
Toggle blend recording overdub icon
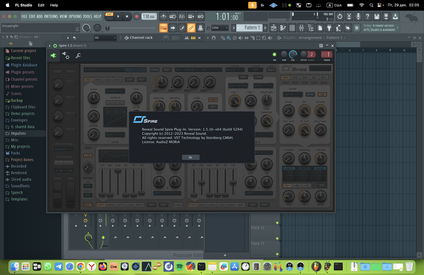191,16
